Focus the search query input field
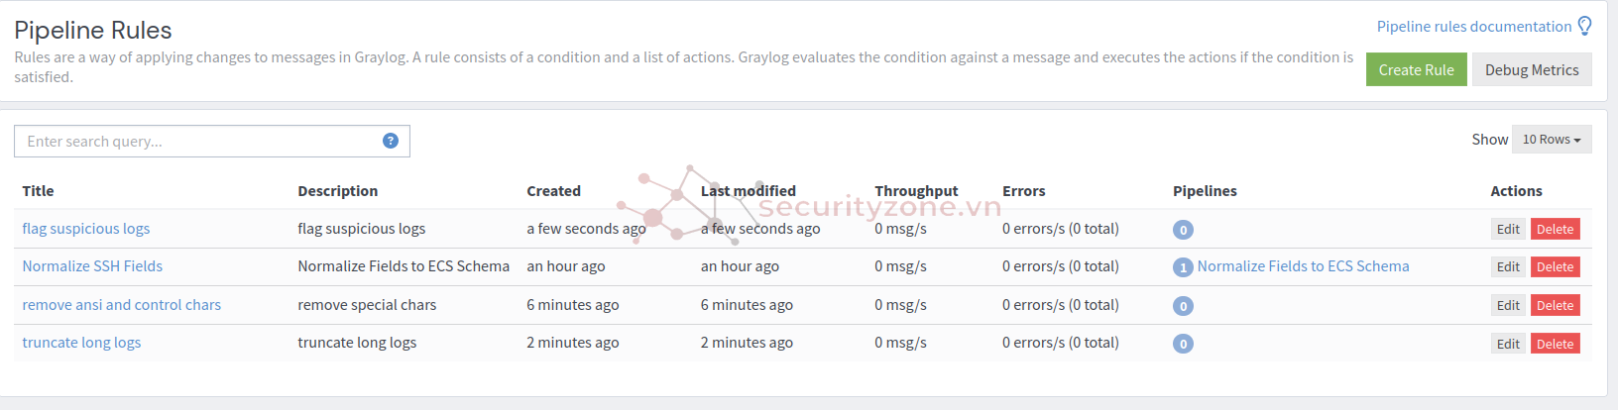This screenshot has height=410, width=1618. point(212,141)
